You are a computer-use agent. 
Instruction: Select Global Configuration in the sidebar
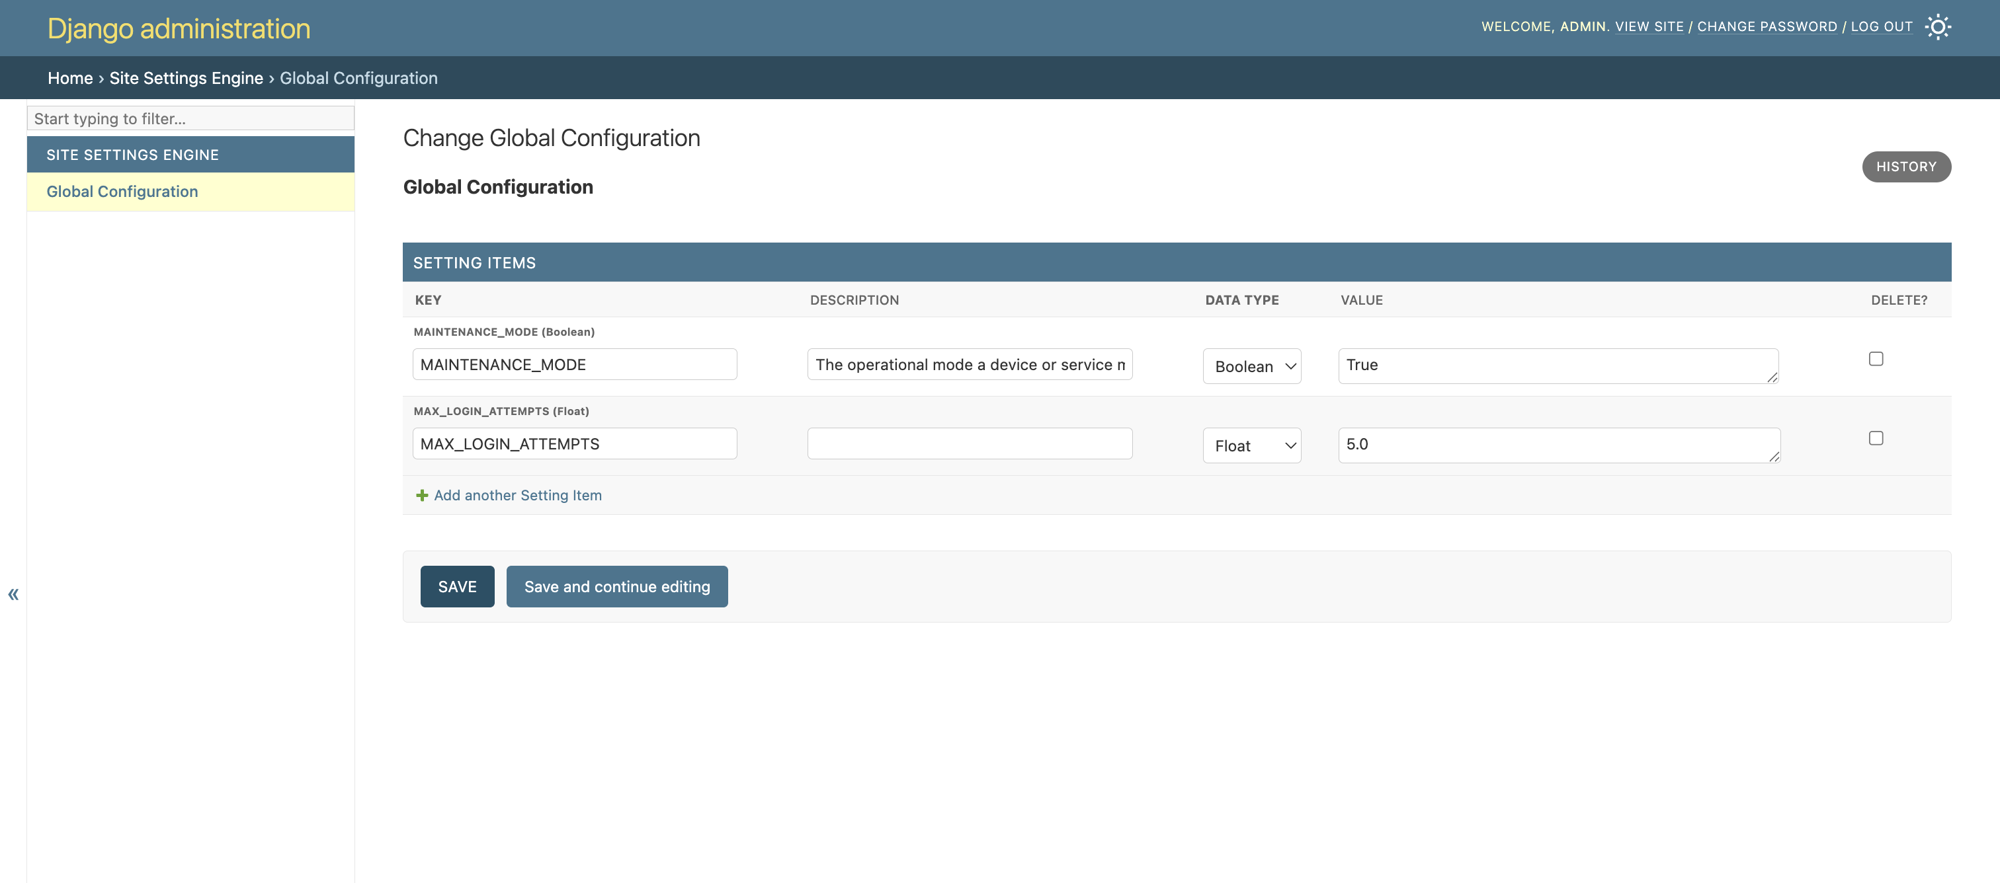tap(122, 192)
